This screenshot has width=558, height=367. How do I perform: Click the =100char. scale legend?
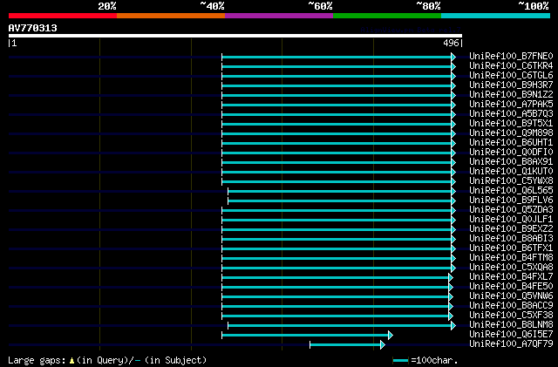[425, 360]
